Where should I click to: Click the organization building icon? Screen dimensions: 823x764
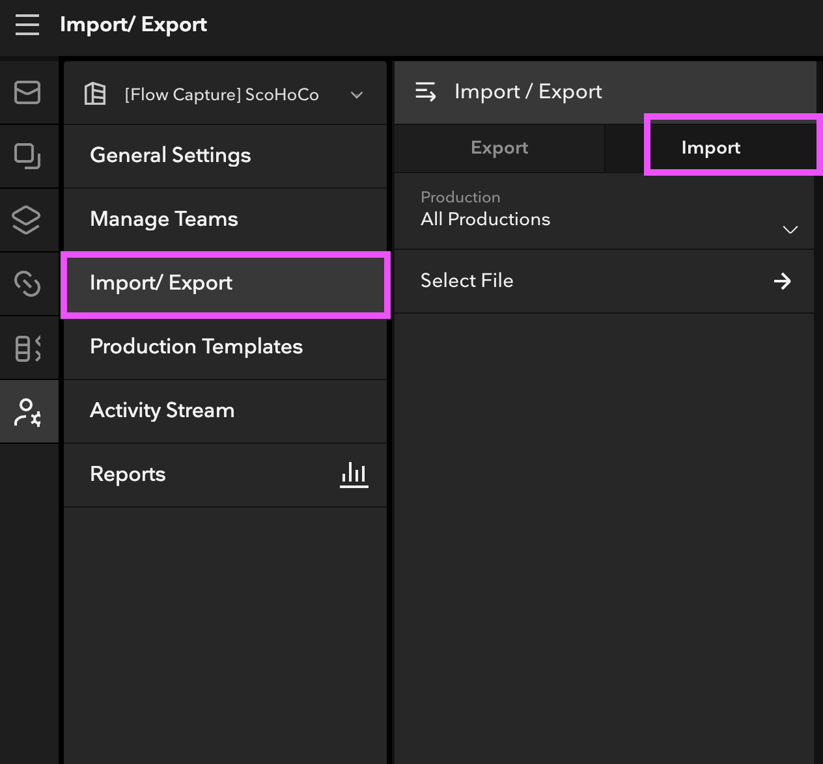click(x=95, y=93)
